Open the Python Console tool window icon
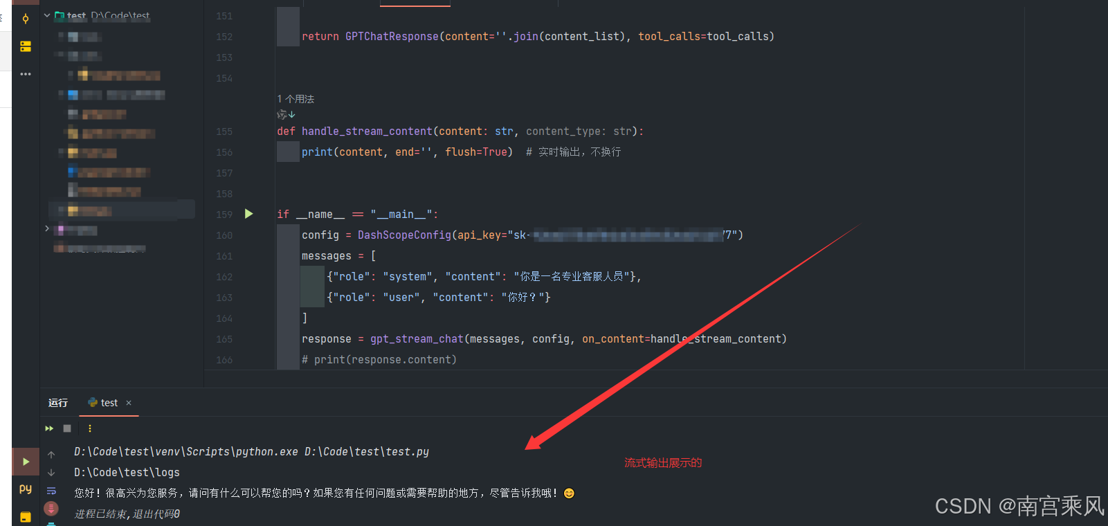 point(26,489)
